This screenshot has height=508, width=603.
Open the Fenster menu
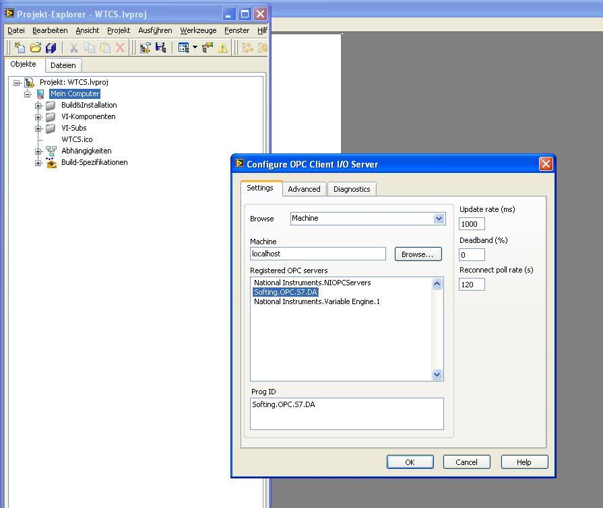[x=236, y=30]
